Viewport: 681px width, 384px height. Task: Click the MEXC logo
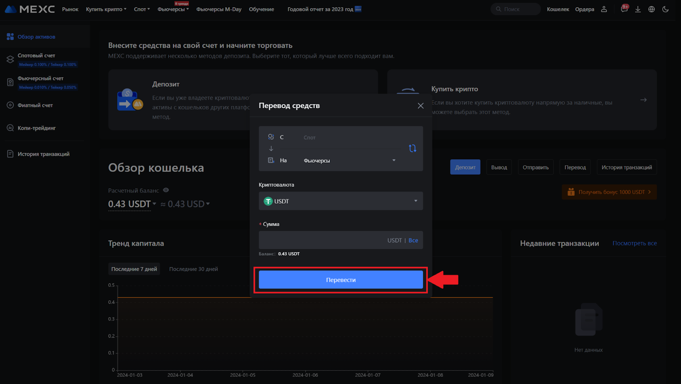30,9
